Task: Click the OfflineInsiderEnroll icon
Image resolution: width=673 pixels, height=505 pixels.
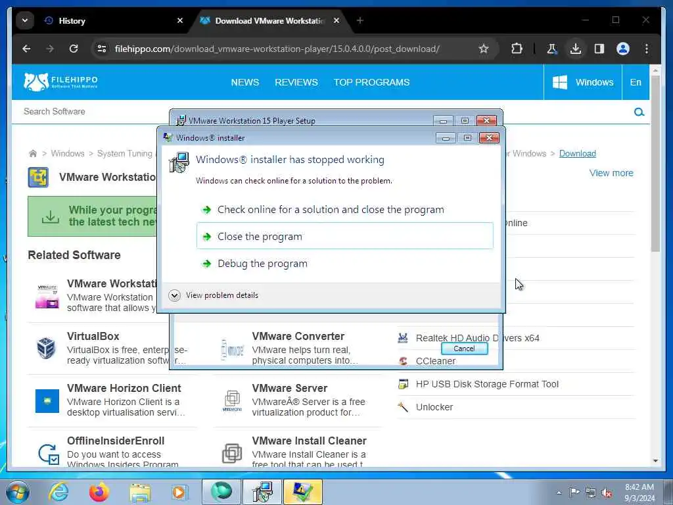Action: tap(48, 454)
